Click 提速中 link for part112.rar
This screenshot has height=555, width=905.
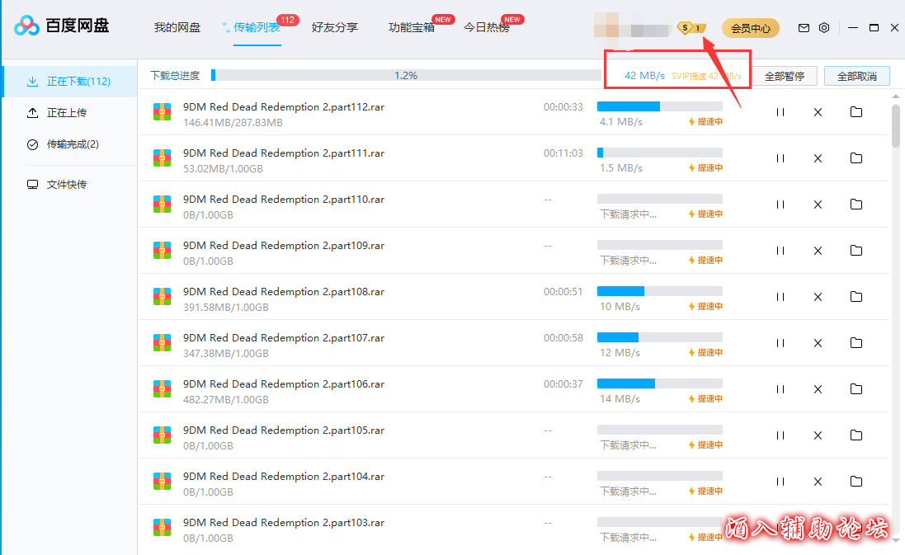(x=705, y=122)
